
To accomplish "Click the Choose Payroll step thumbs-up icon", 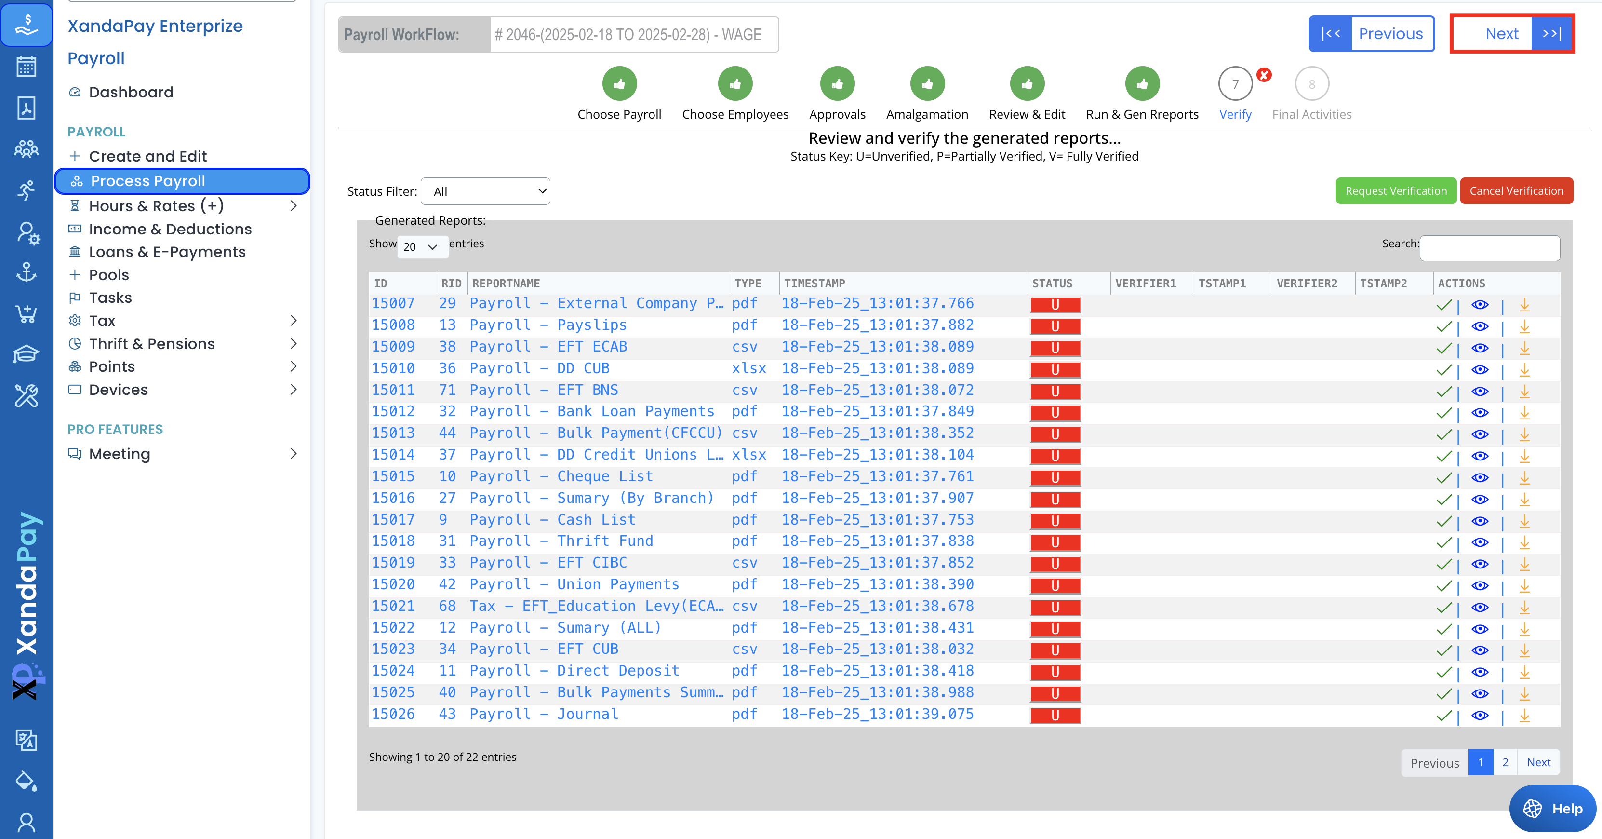I will (619, 83).
